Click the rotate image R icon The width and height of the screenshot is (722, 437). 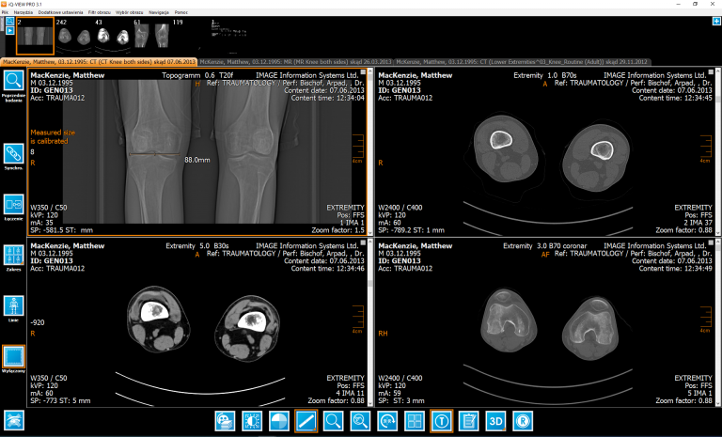point(387,421)
